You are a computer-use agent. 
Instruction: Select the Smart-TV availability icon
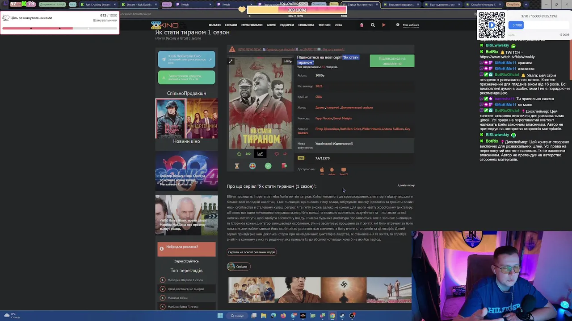pyautogui.click(x=344, y=170)
